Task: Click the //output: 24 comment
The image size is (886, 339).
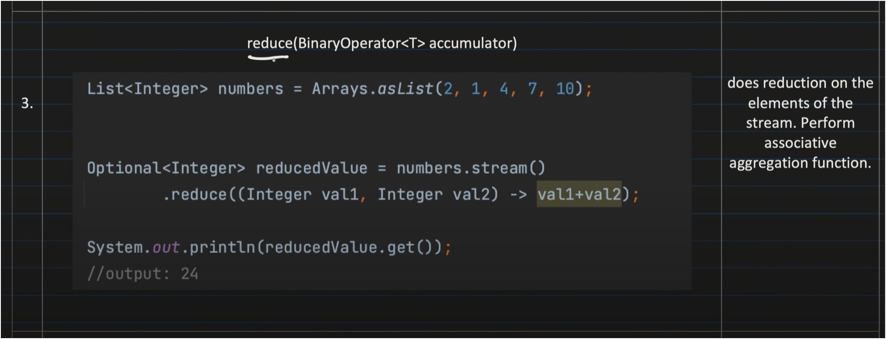Action: [143, 274]
